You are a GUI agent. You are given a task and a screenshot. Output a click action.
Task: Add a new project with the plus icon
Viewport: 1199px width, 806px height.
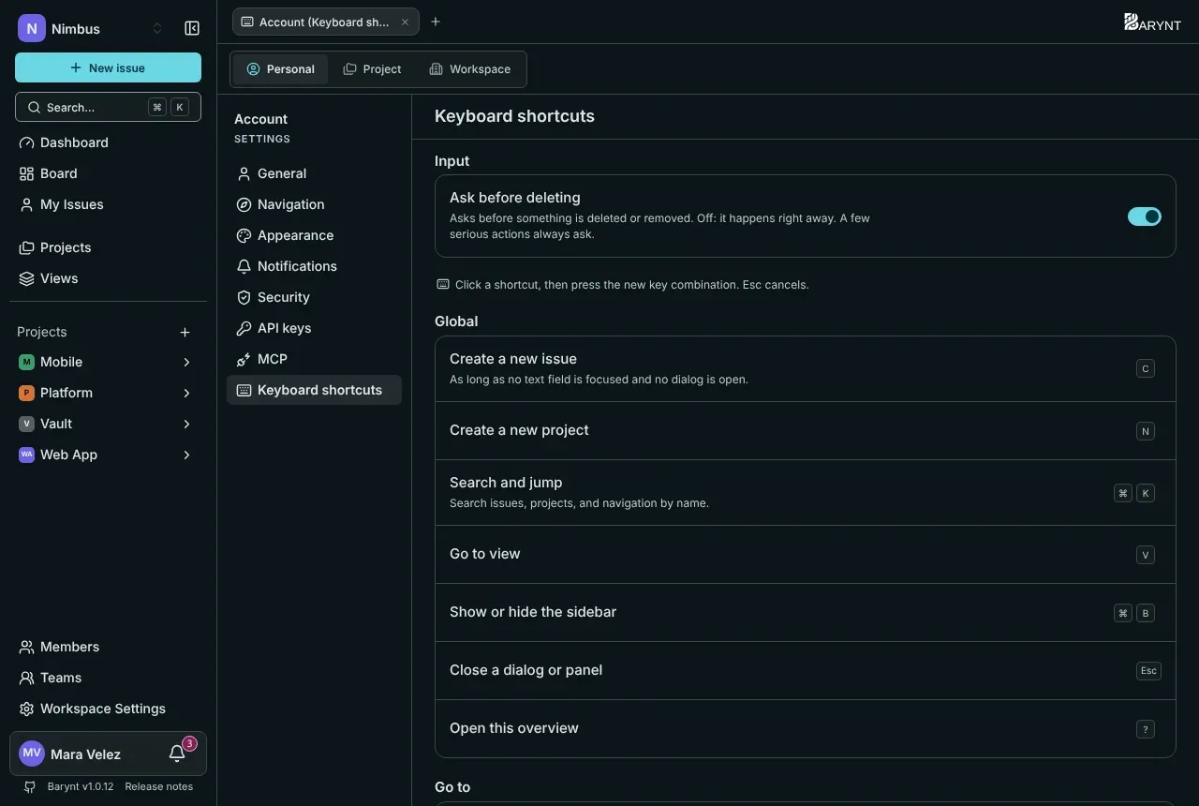(185, 332)
